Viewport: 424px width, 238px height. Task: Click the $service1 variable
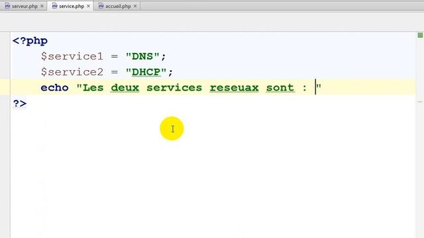(x=72, y=56)
